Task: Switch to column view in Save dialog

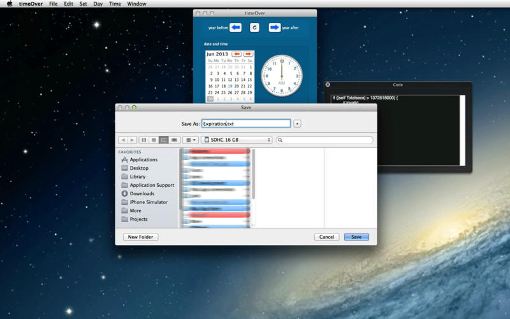Action: 164,140
